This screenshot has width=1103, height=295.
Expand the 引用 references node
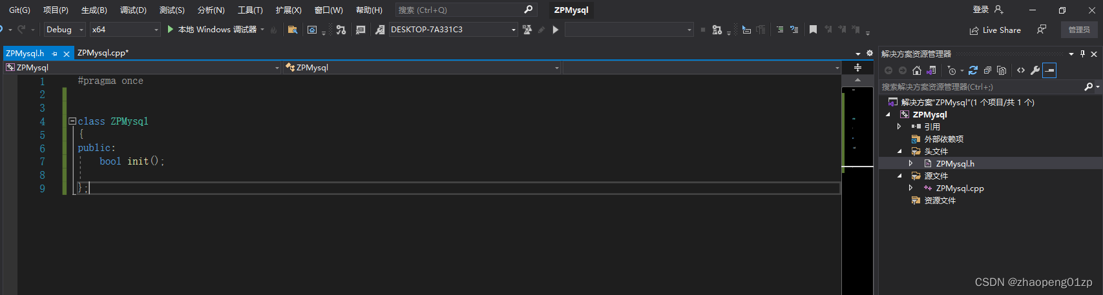click(x=899, y=127)
